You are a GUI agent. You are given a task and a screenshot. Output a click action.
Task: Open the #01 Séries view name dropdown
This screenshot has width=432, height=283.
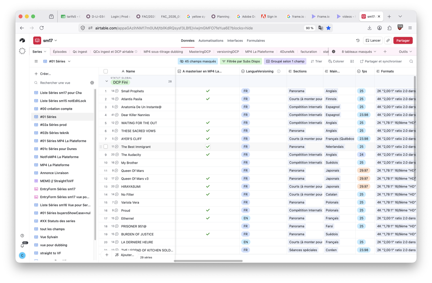[69, 61]
